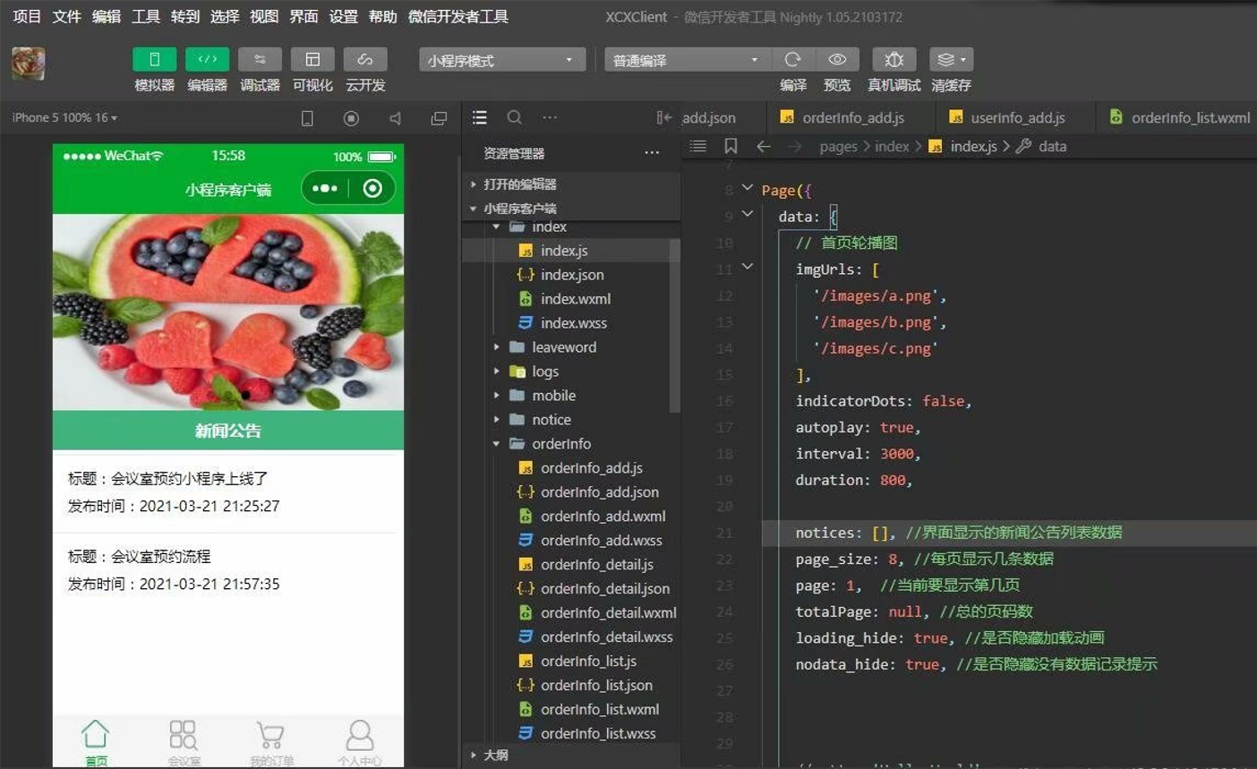The width and height of the screenshot is (1257, 769).
Task: Click the preview eye icon
Action: click(837, 59)
